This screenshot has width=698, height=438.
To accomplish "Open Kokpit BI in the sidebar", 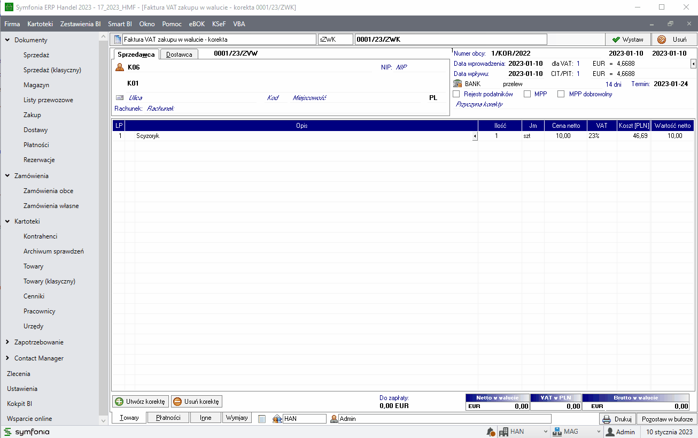I will [19, 404].
